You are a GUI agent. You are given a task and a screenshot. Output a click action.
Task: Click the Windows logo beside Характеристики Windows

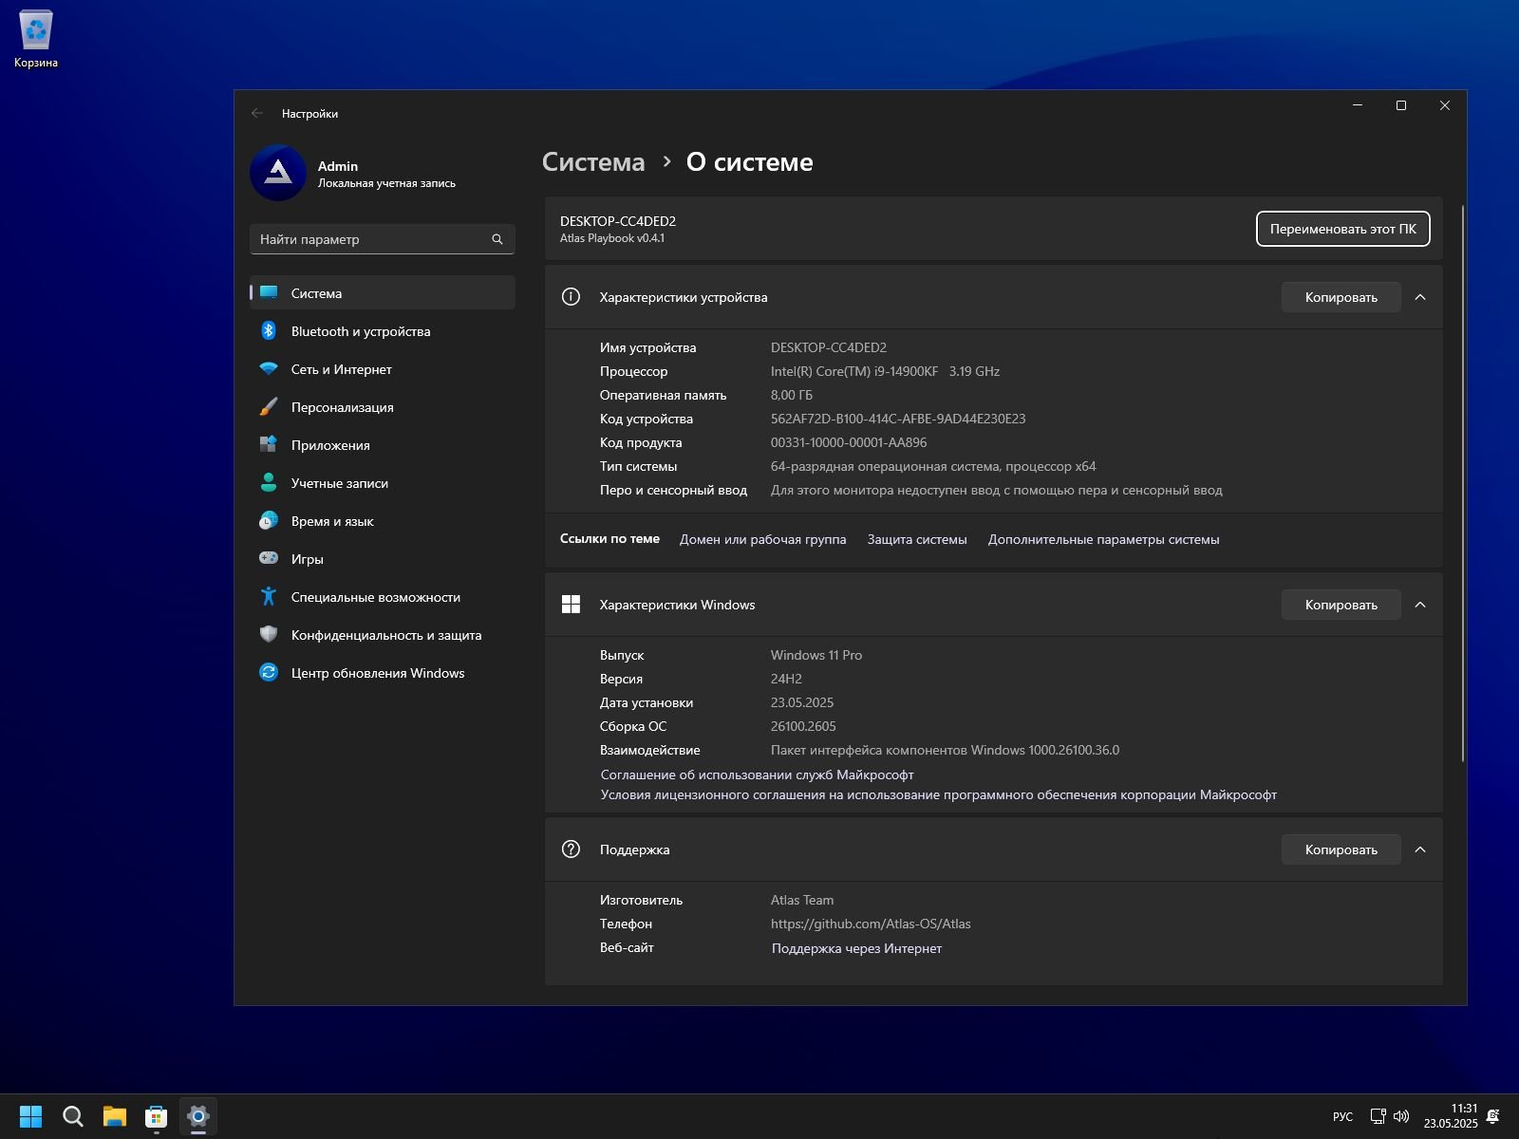click(571, 605)
